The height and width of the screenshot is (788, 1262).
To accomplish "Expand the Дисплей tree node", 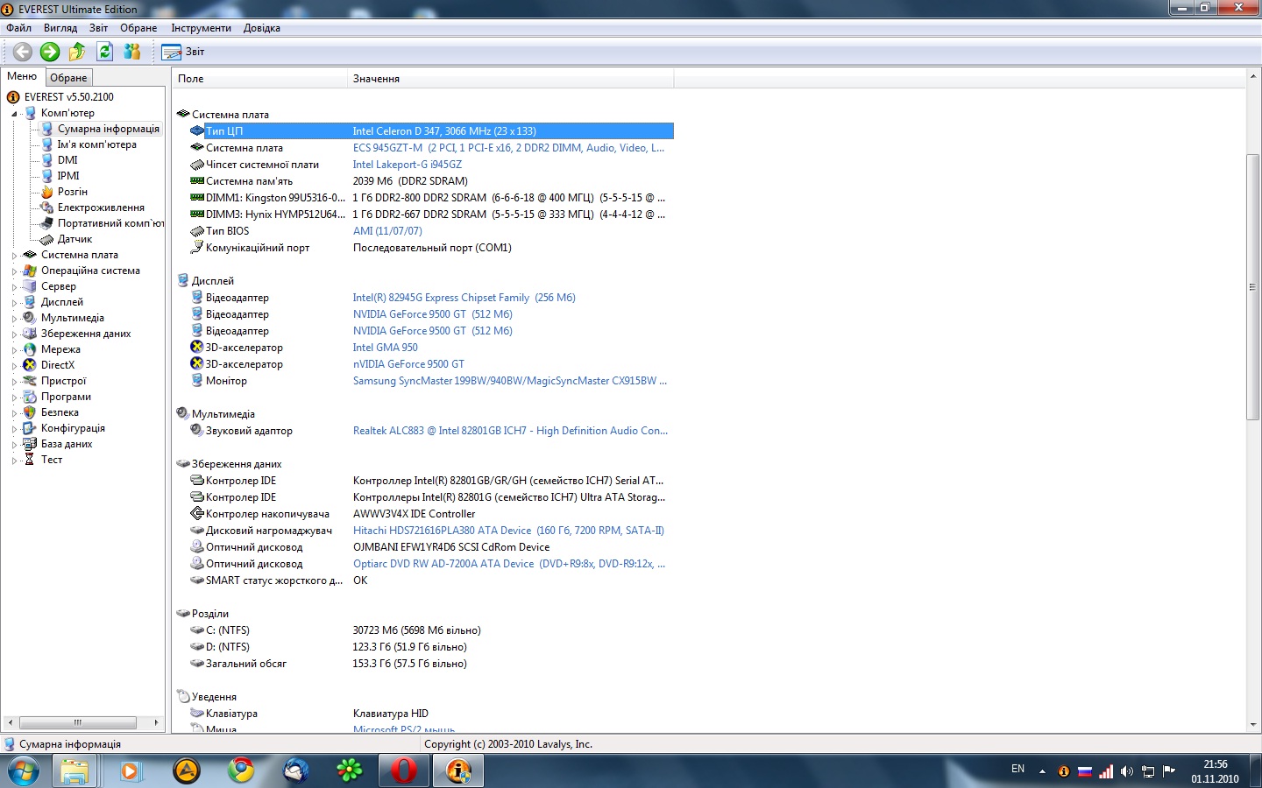I will [x=14, y=303].
